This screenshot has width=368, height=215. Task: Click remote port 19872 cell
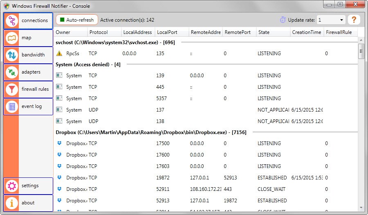tap(230, 201)
